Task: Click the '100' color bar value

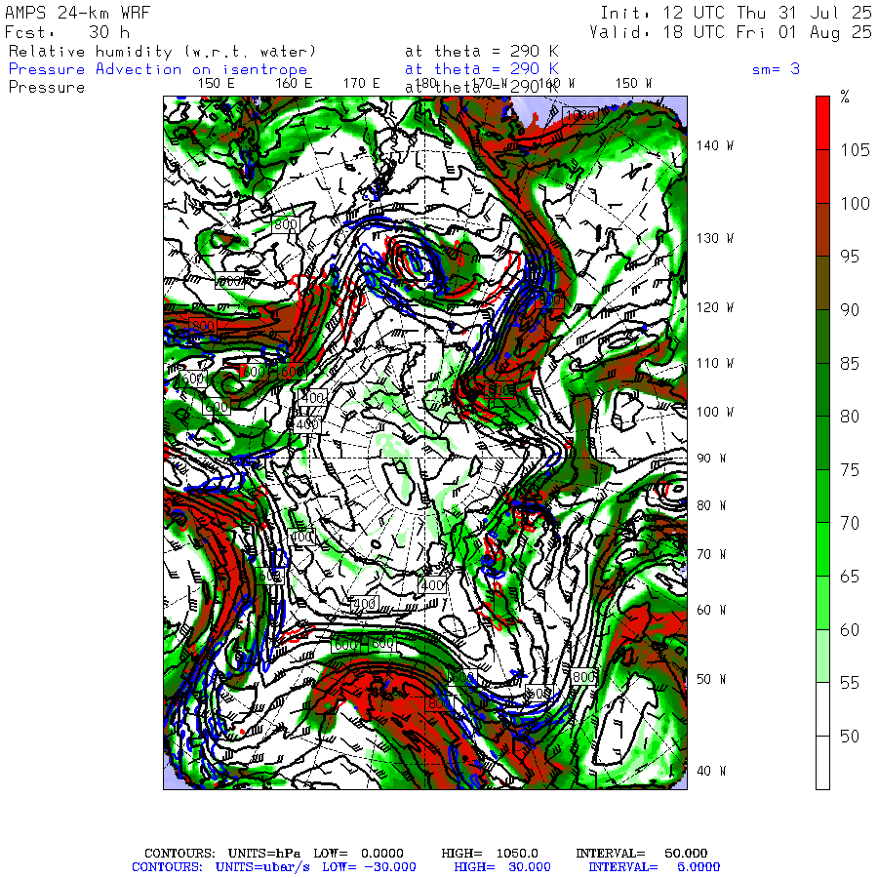Action: click(855, 203)
